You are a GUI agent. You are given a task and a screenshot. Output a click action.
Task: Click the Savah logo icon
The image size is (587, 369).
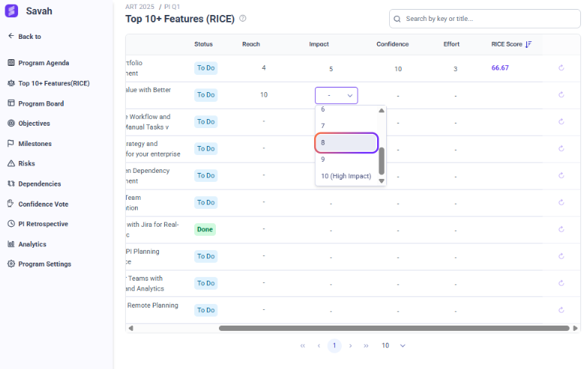(11, 11)
